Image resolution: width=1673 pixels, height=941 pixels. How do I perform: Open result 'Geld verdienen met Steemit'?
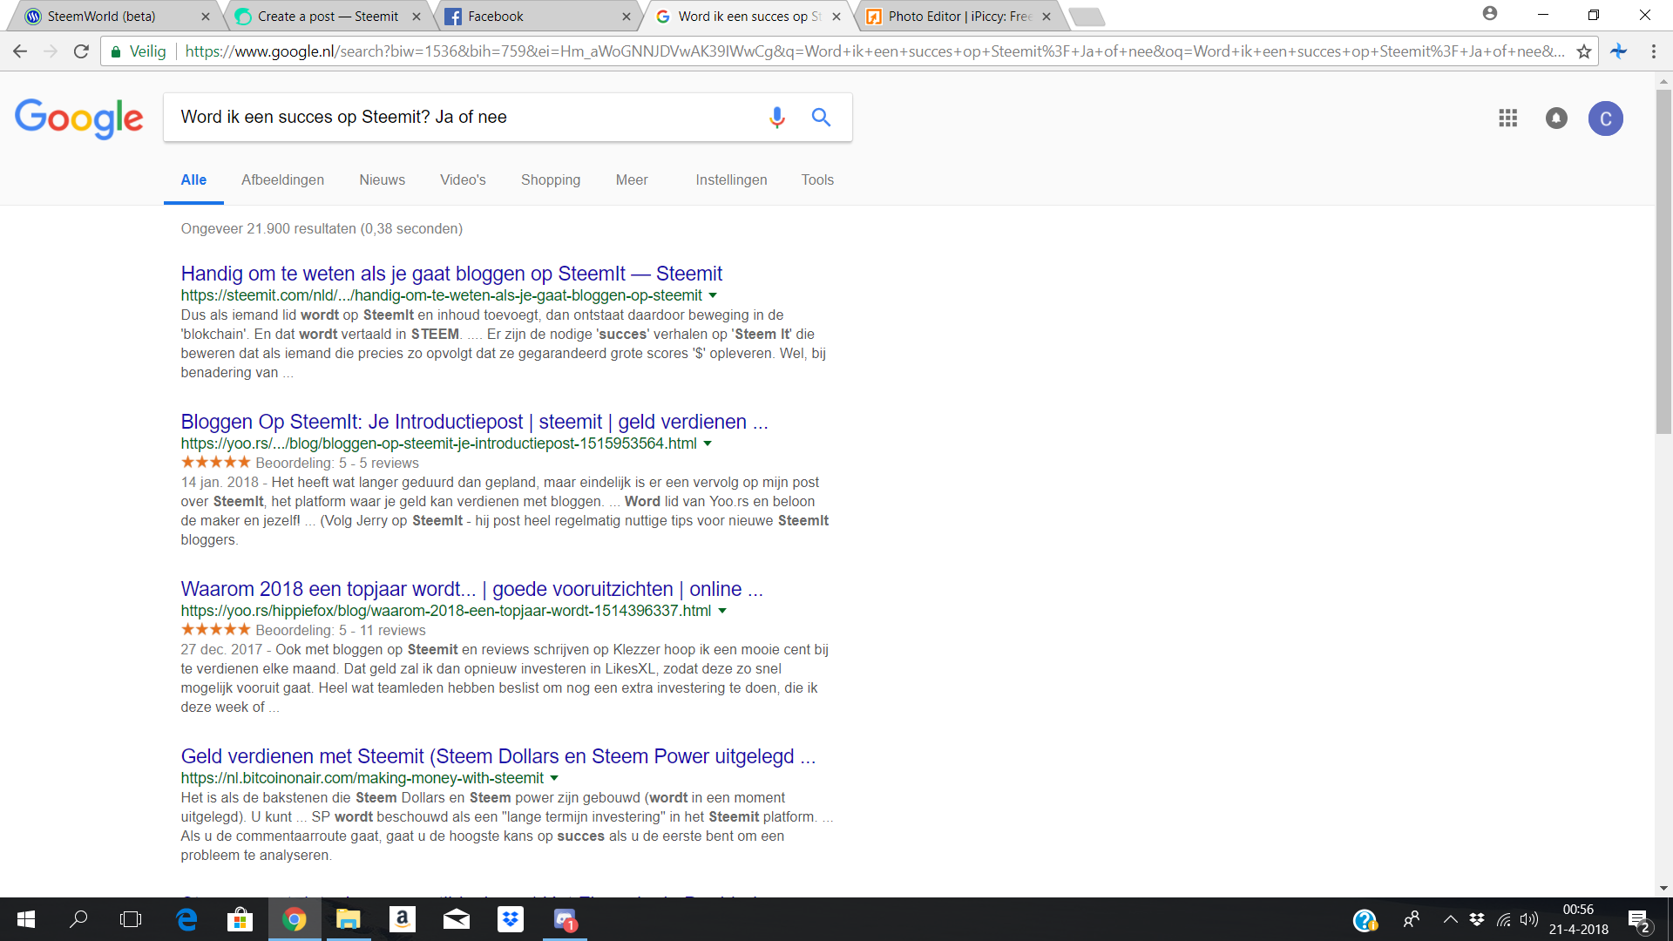coord(498,756)
